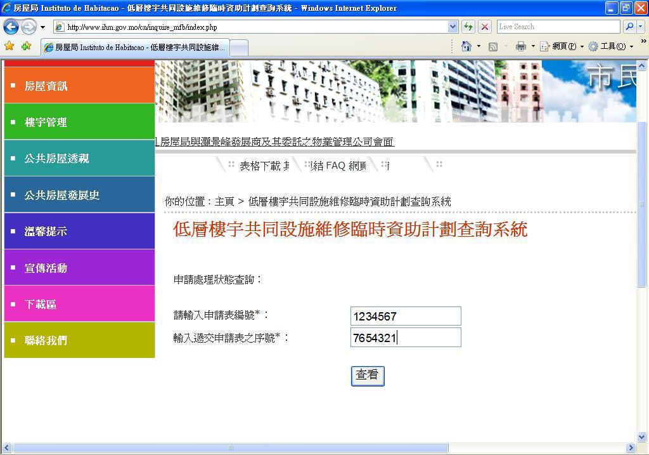Viewport: 649px width, 455px height.
Task: Click the Live Search magnifier icon
Action: coord(629,27)
